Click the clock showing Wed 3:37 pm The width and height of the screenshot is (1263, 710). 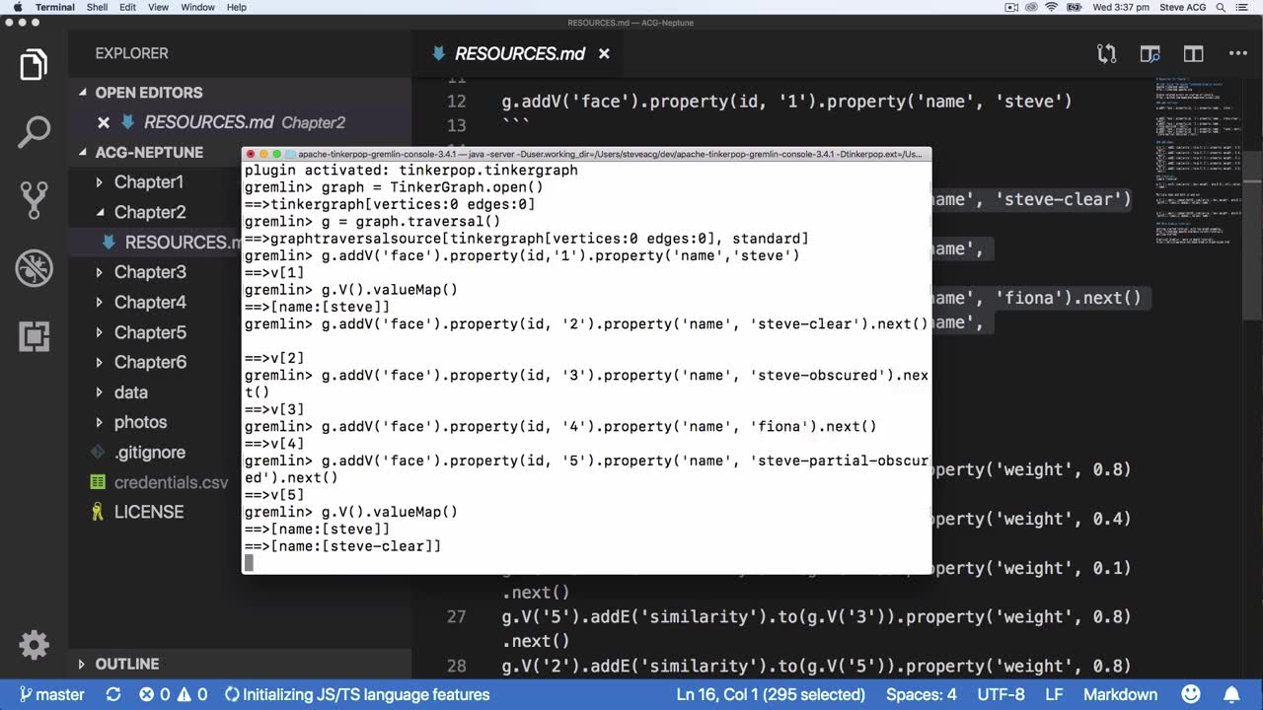1121,7
